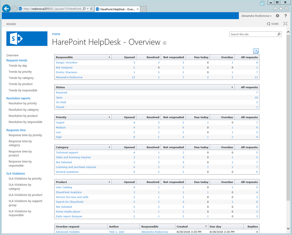Viewport: 292px width, 235px height.
Task: Click the browser URL address field
Action: [x=52, y=9]
